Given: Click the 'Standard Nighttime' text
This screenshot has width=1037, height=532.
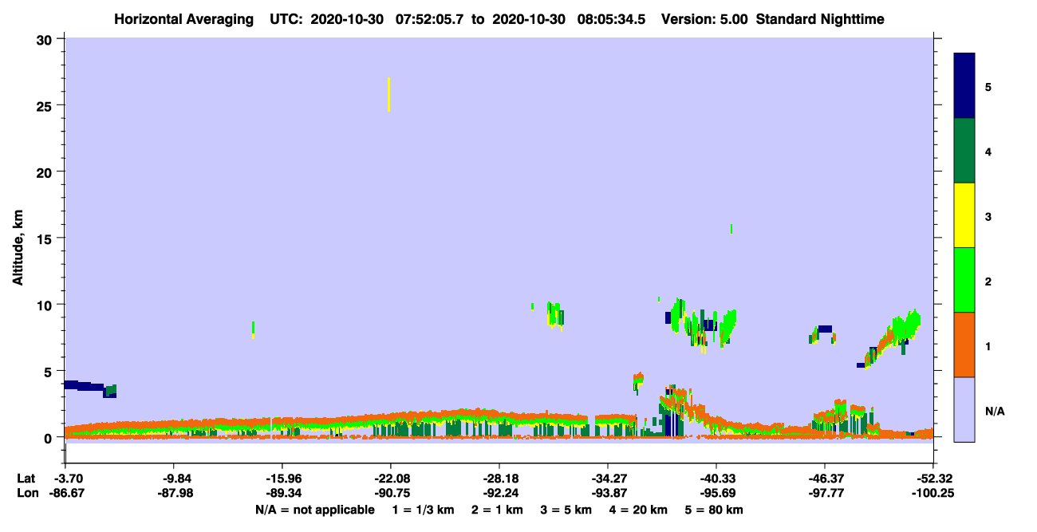Looking at the screenshot, I should (819, 19).
